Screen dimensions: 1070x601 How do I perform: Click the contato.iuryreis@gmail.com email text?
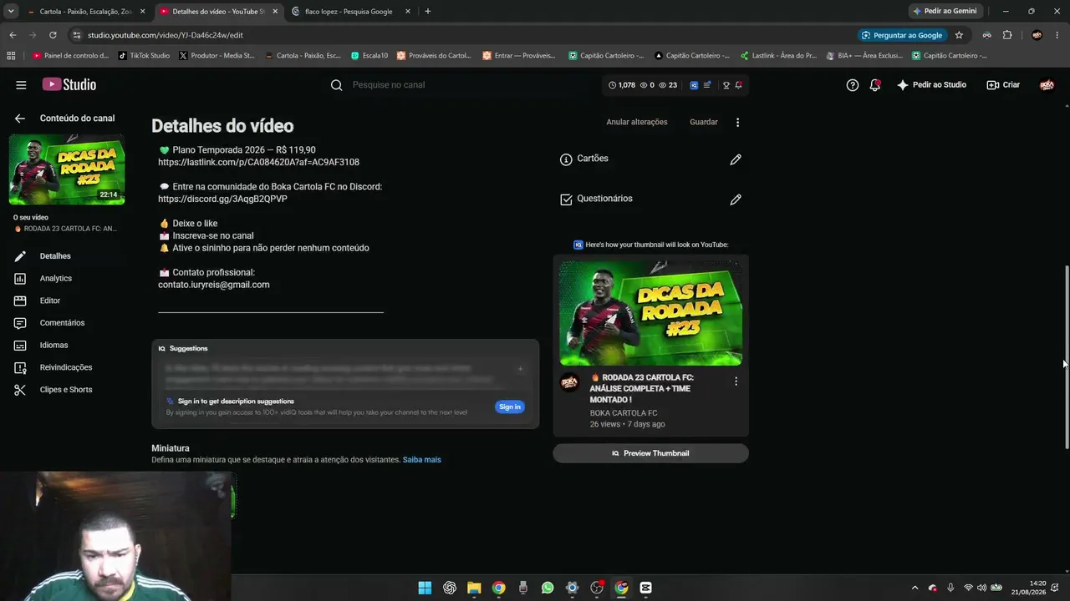tap(214, 285)
